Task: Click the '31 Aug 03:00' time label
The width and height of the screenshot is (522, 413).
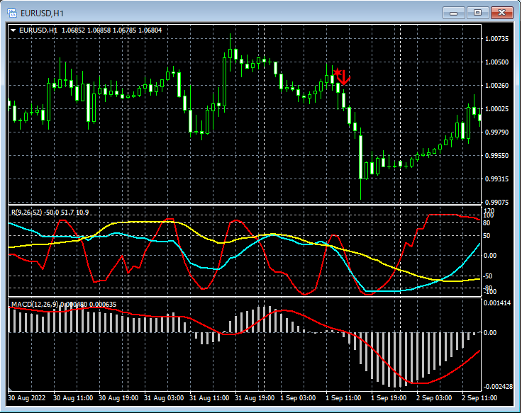Action: [x=164, y=398]
